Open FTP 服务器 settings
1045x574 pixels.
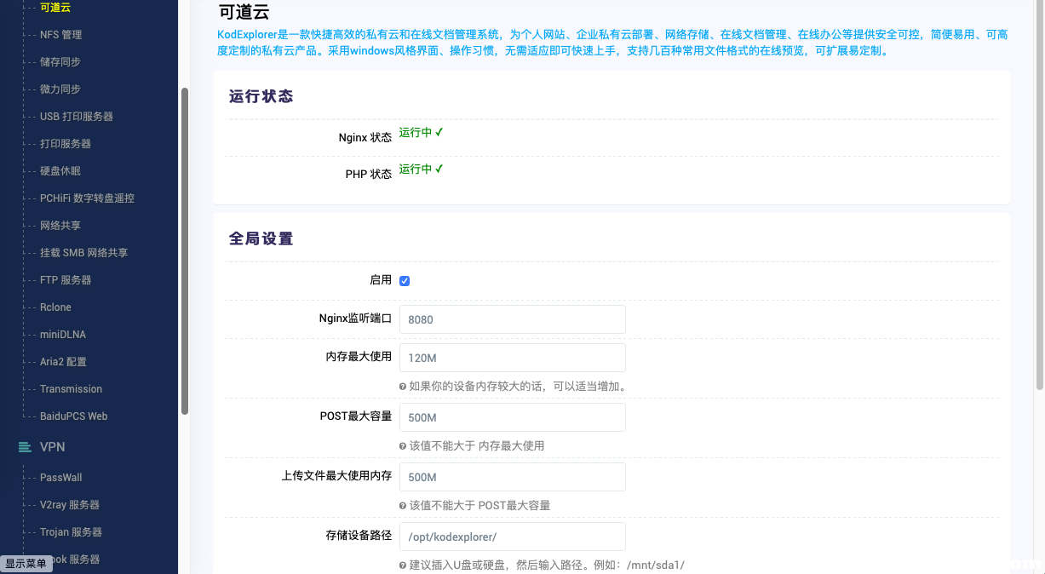click(x=66, y=280)
